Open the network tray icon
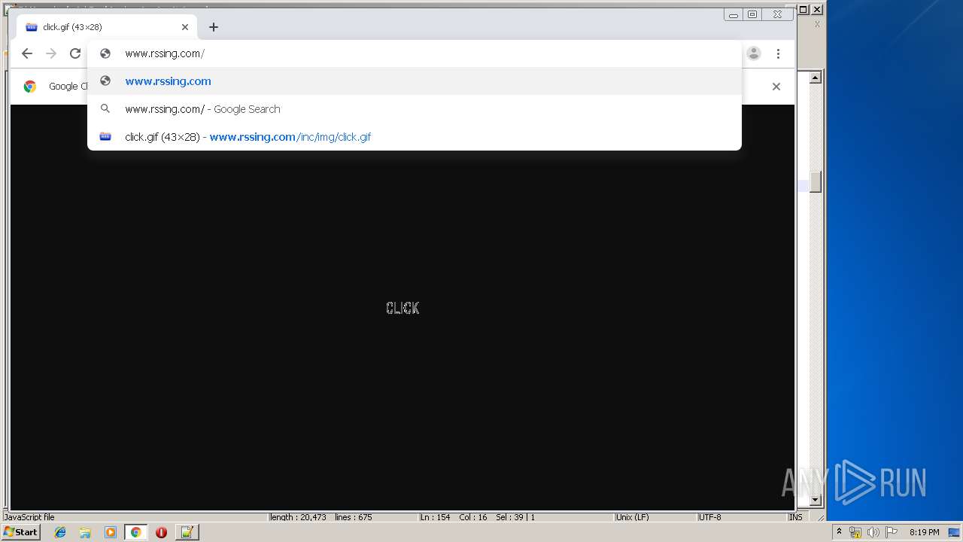Screen dimensions: 963x542 855,532
